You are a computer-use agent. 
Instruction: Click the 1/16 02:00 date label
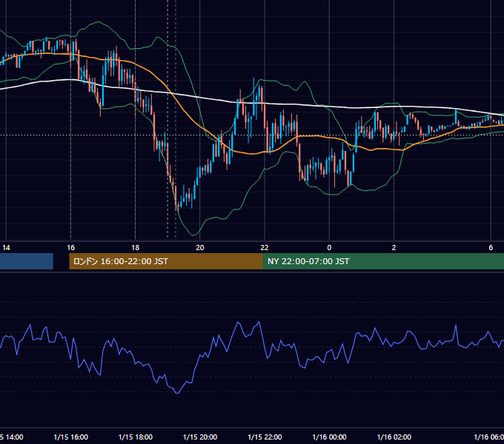tap(394, 437)
